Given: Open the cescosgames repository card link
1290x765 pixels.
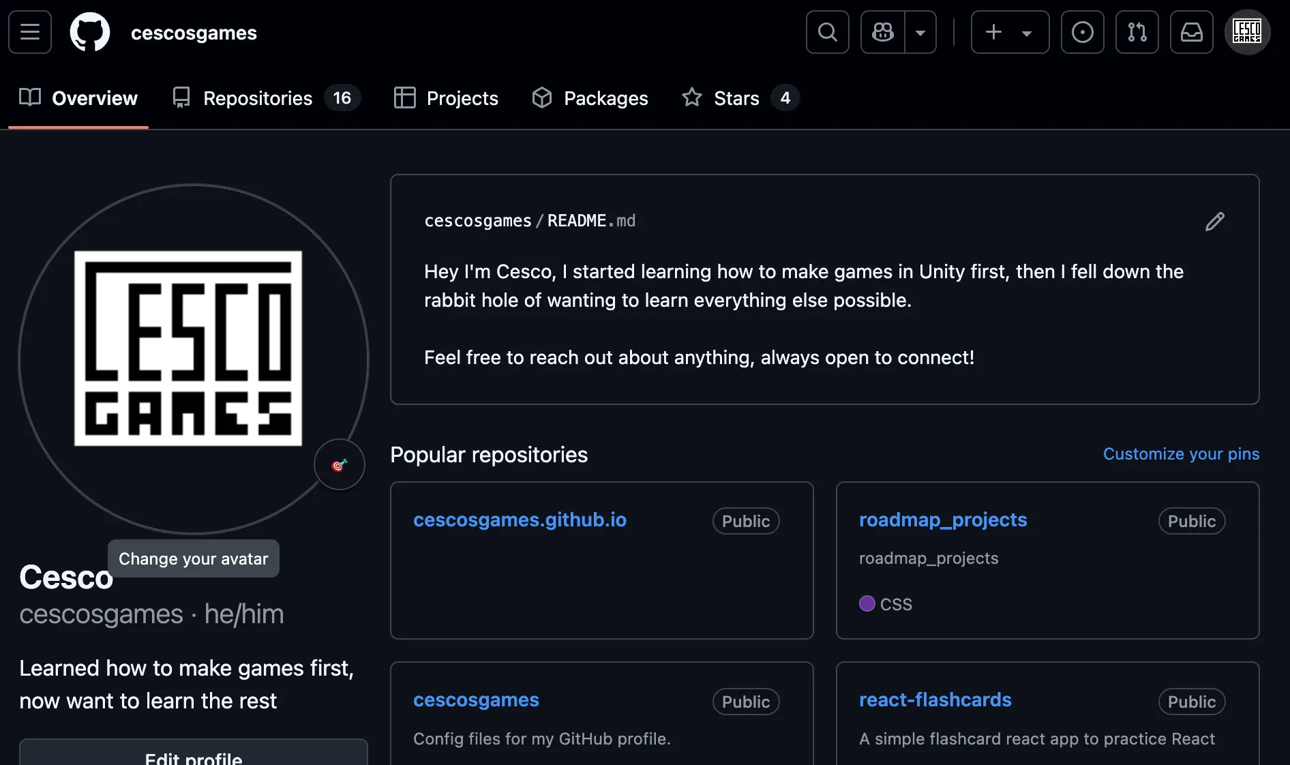Looking at the screenshot, I should coord(476,700).
